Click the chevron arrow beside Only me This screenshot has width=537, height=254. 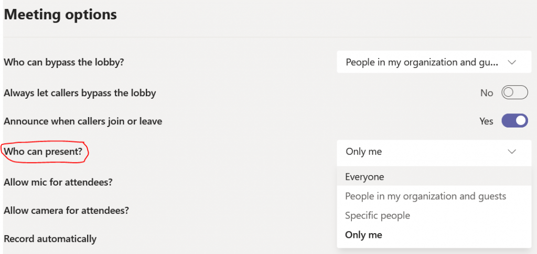point(512,152)
